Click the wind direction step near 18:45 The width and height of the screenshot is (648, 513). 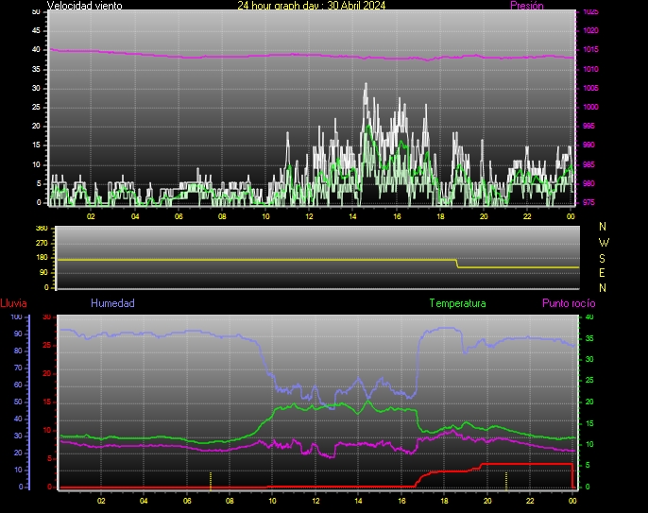click(x=457, y=264)
